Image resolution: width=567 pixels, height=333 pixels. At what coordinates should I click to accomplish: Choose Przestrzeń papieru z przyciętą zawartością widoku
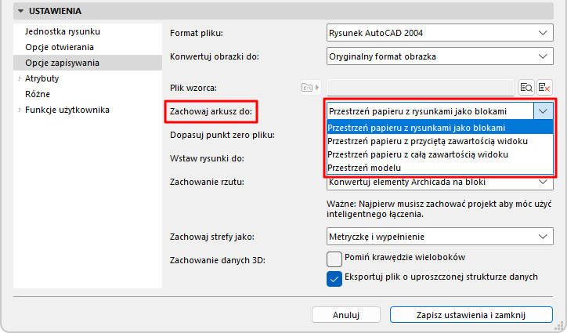(427, 141)
